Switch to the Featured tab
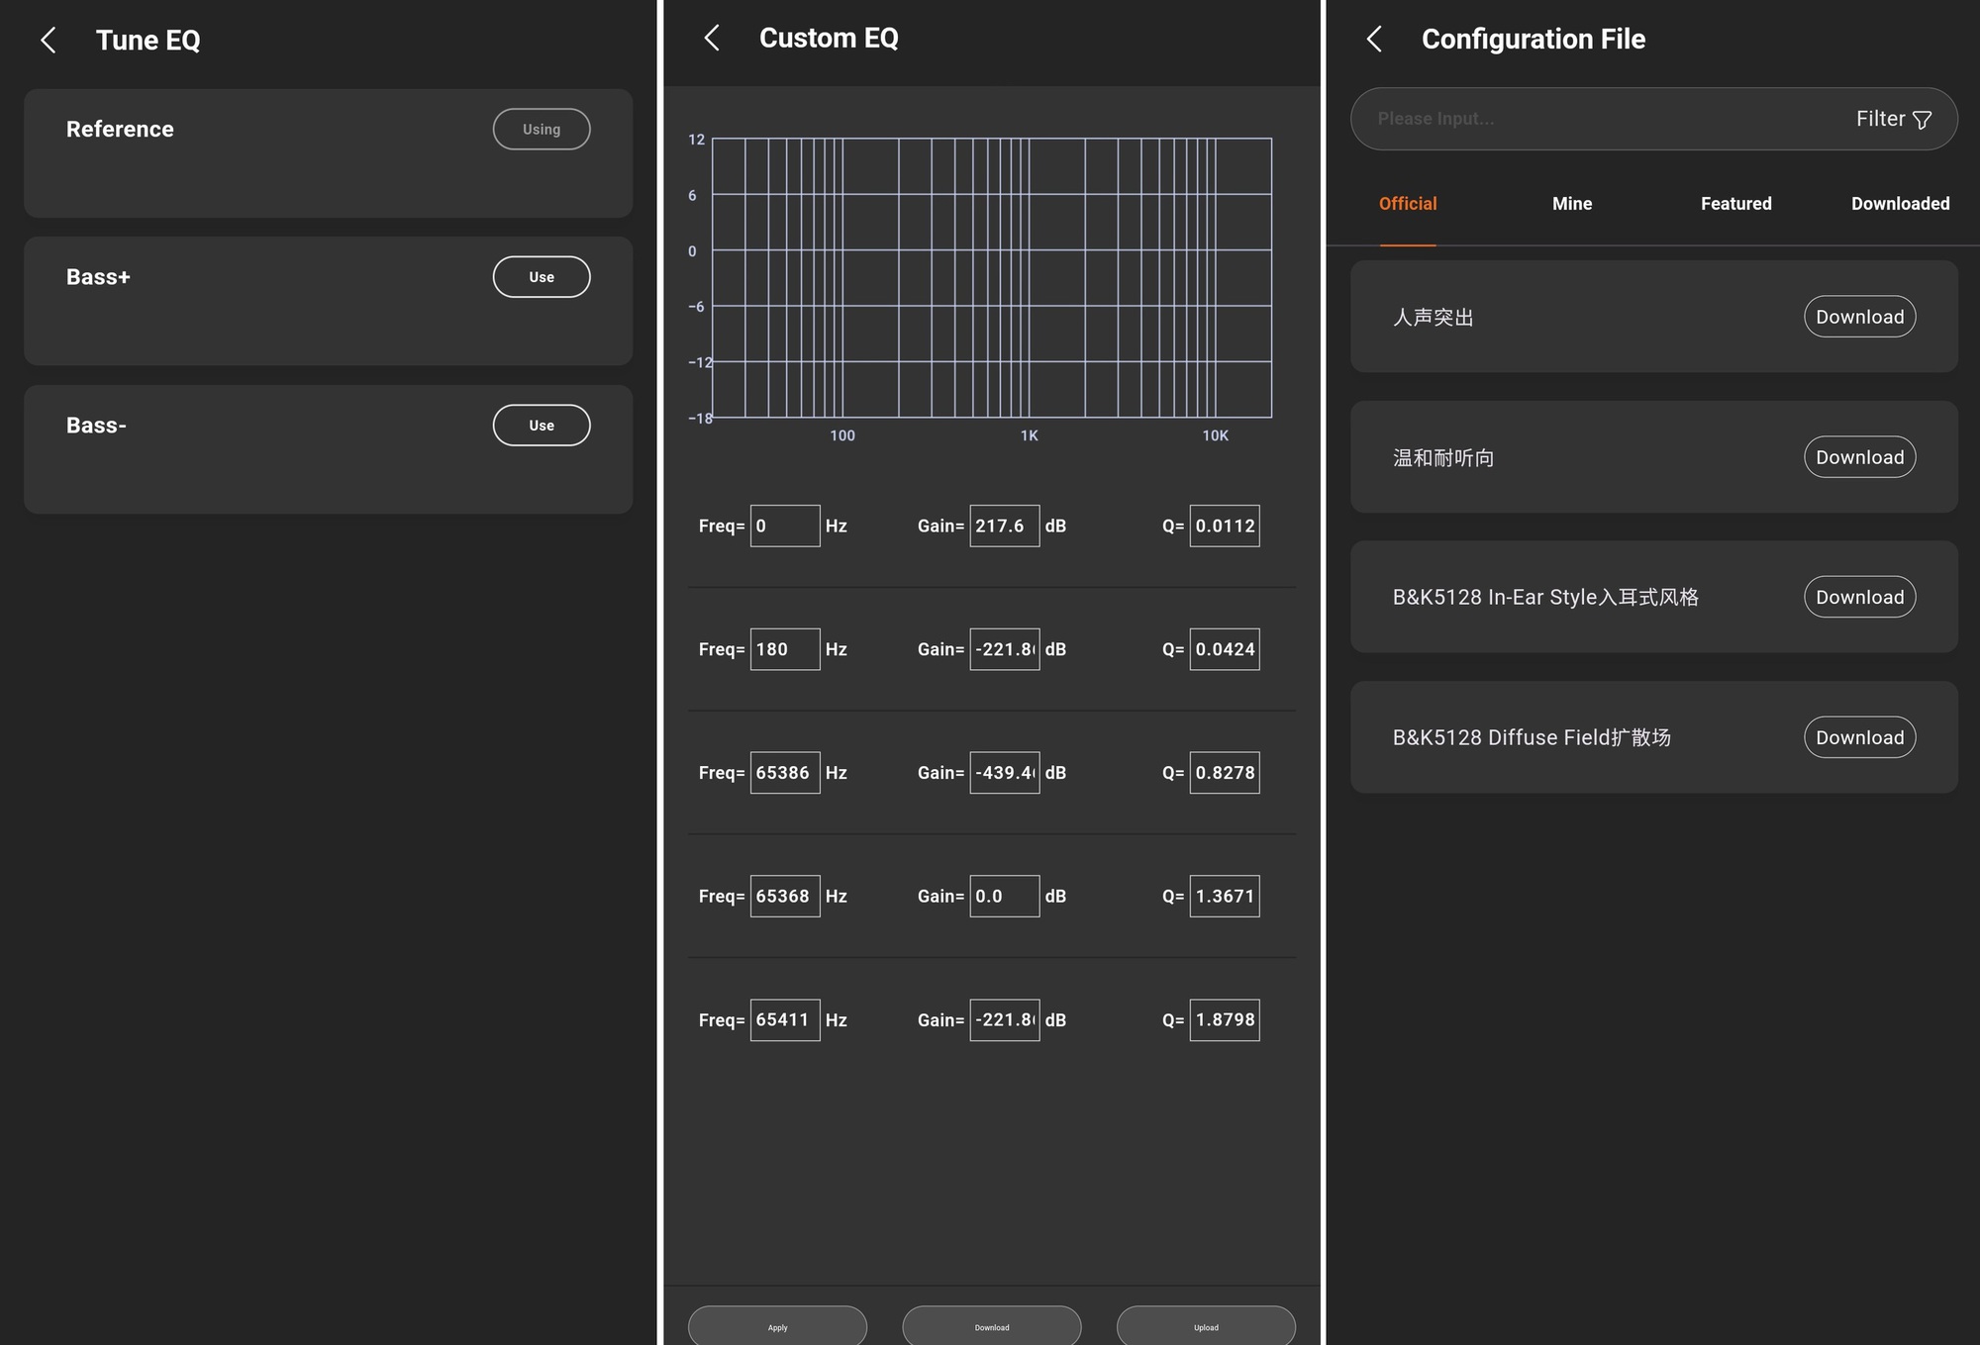Image resolution: width=1980 pixels, height=1345 pixels. [1736, 204]
